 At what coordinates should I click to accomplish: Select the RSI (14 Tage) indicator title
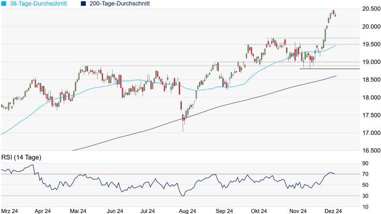click(21, 157)
